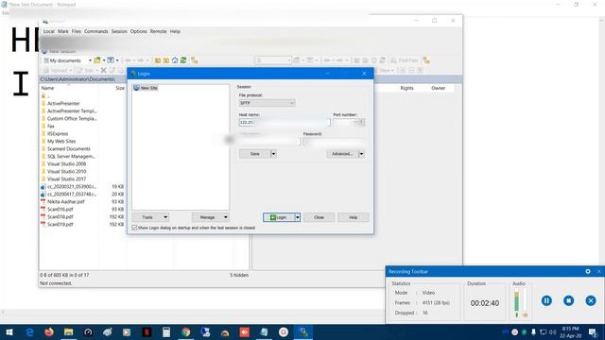Click the Size column header in local panel
The width and height of the screenshot is (605, 340).
120,88
